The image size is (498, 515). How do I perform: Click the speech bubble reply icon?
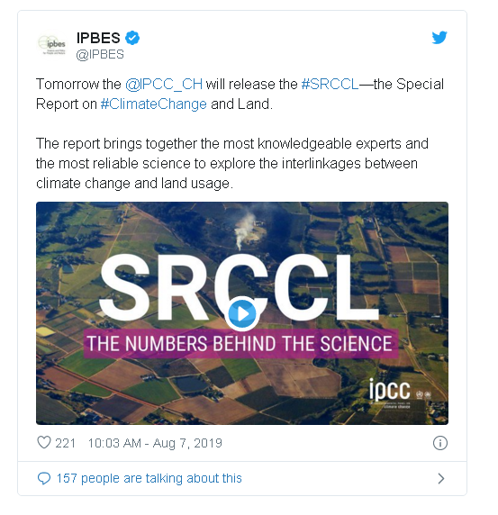tap(44, 478)
